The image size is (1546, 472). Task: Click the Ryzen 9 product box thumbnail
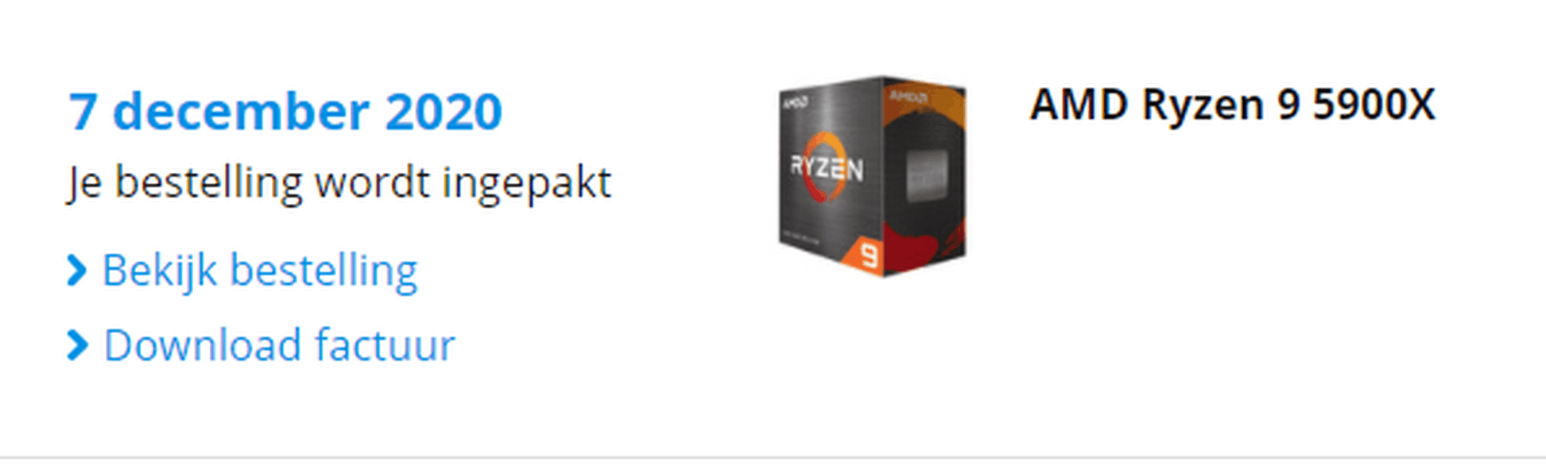coord(872,176)
